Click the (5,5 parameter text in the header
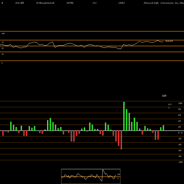 (95, 3)
